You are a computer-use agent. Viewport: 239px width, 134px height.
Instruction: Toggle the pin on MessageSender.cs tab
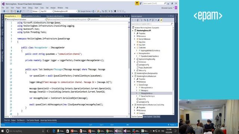point(18,16)
